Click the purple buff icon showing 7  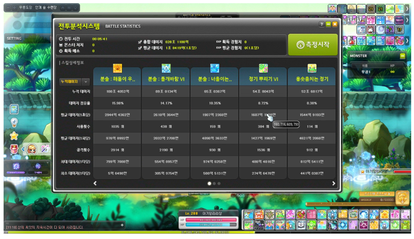coord(390,30)
